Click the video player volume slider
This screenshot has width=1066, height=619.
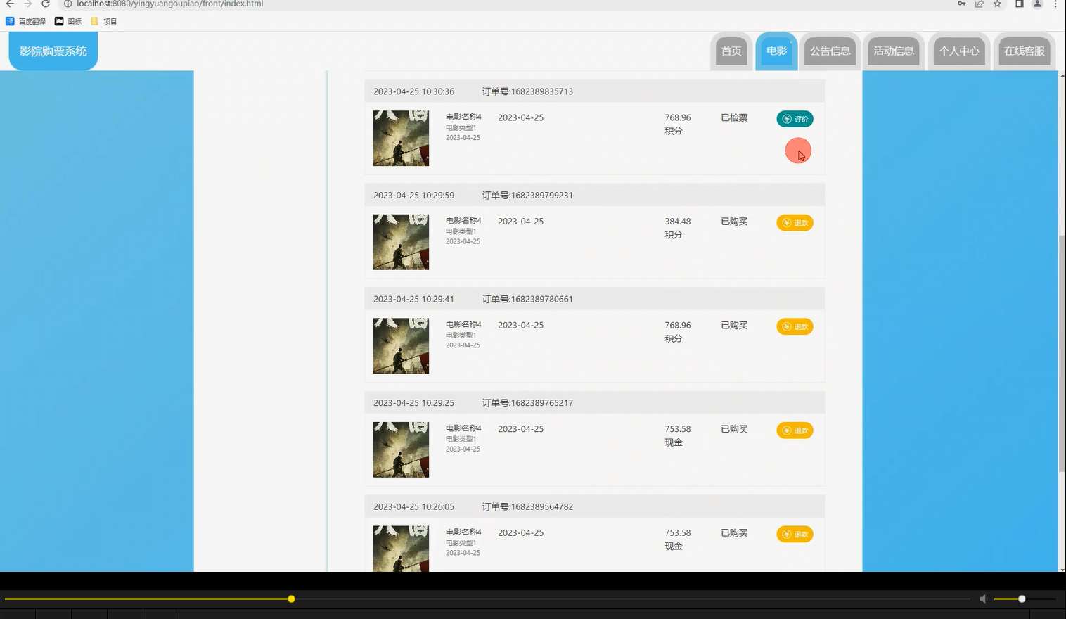pos(1025,599)
